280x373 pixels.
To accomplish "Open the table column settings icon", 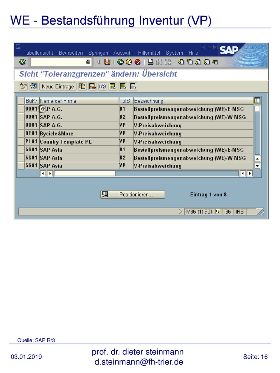I will click(x=257, y=100).
